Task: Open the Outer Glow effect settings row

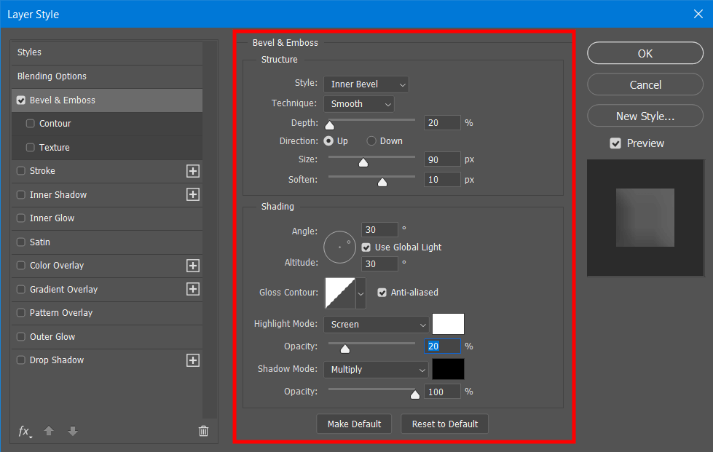Action: coord(107,336)
